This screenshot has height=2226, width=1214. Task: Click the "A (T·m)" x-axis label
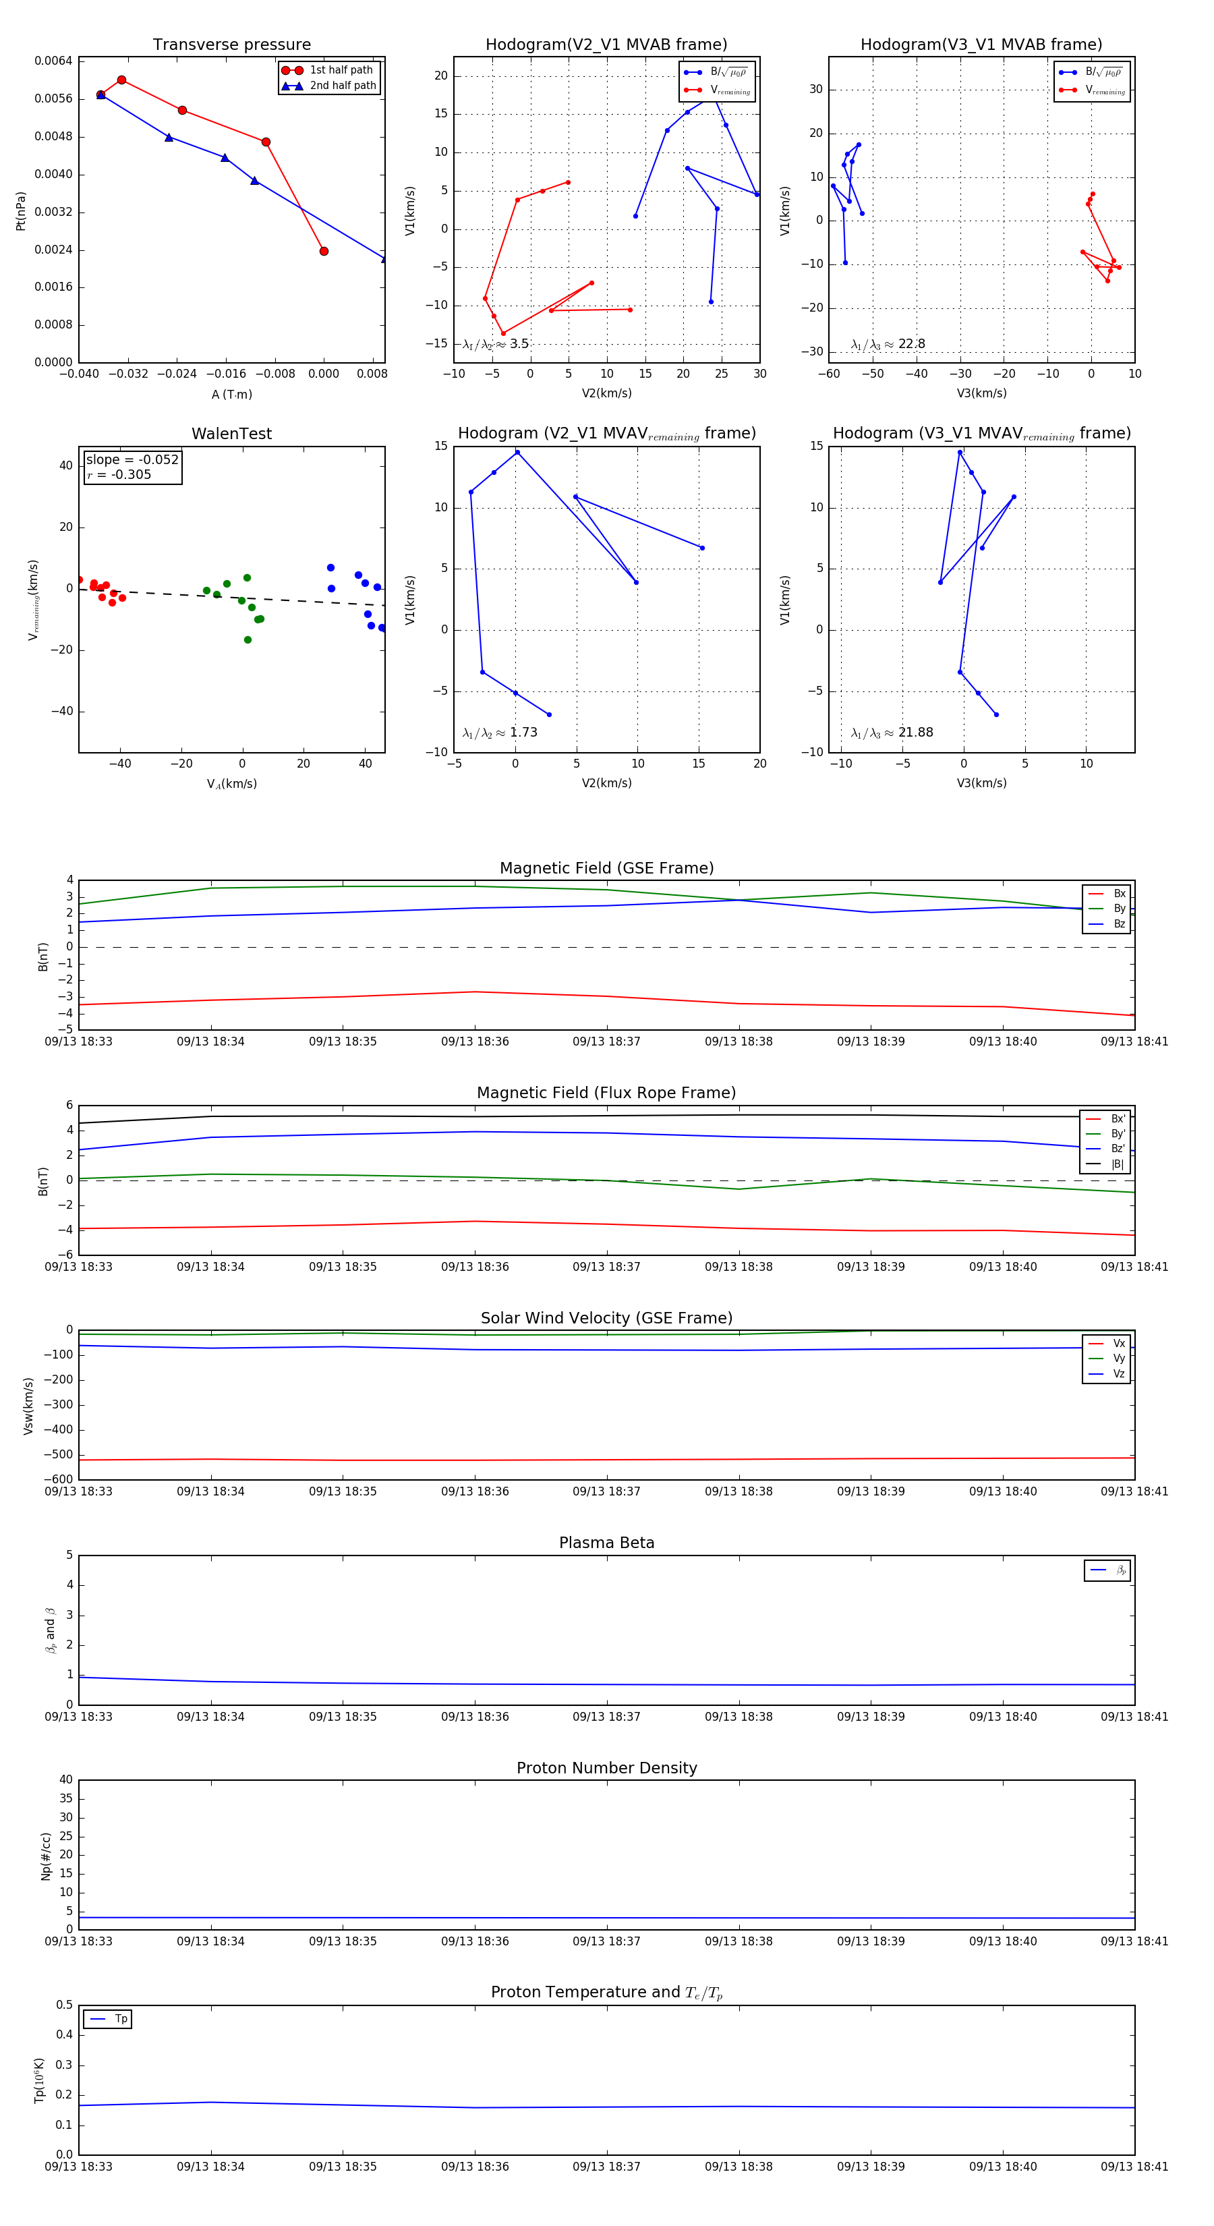click(231, 395)
